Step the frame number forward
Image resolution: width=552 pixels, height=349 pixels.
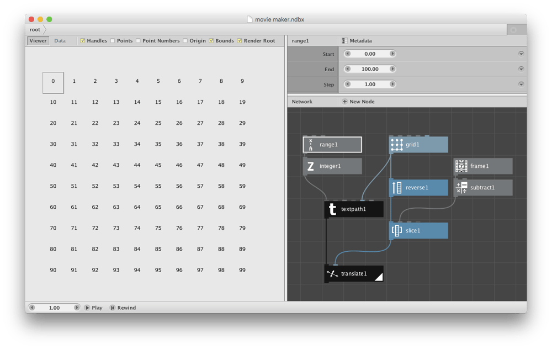[76, 308]
